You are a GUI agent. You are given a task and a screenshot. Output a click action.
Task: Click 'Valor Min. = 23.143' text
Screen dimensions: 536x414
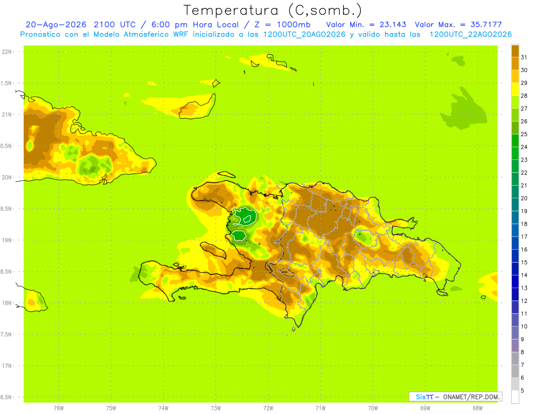366,24
